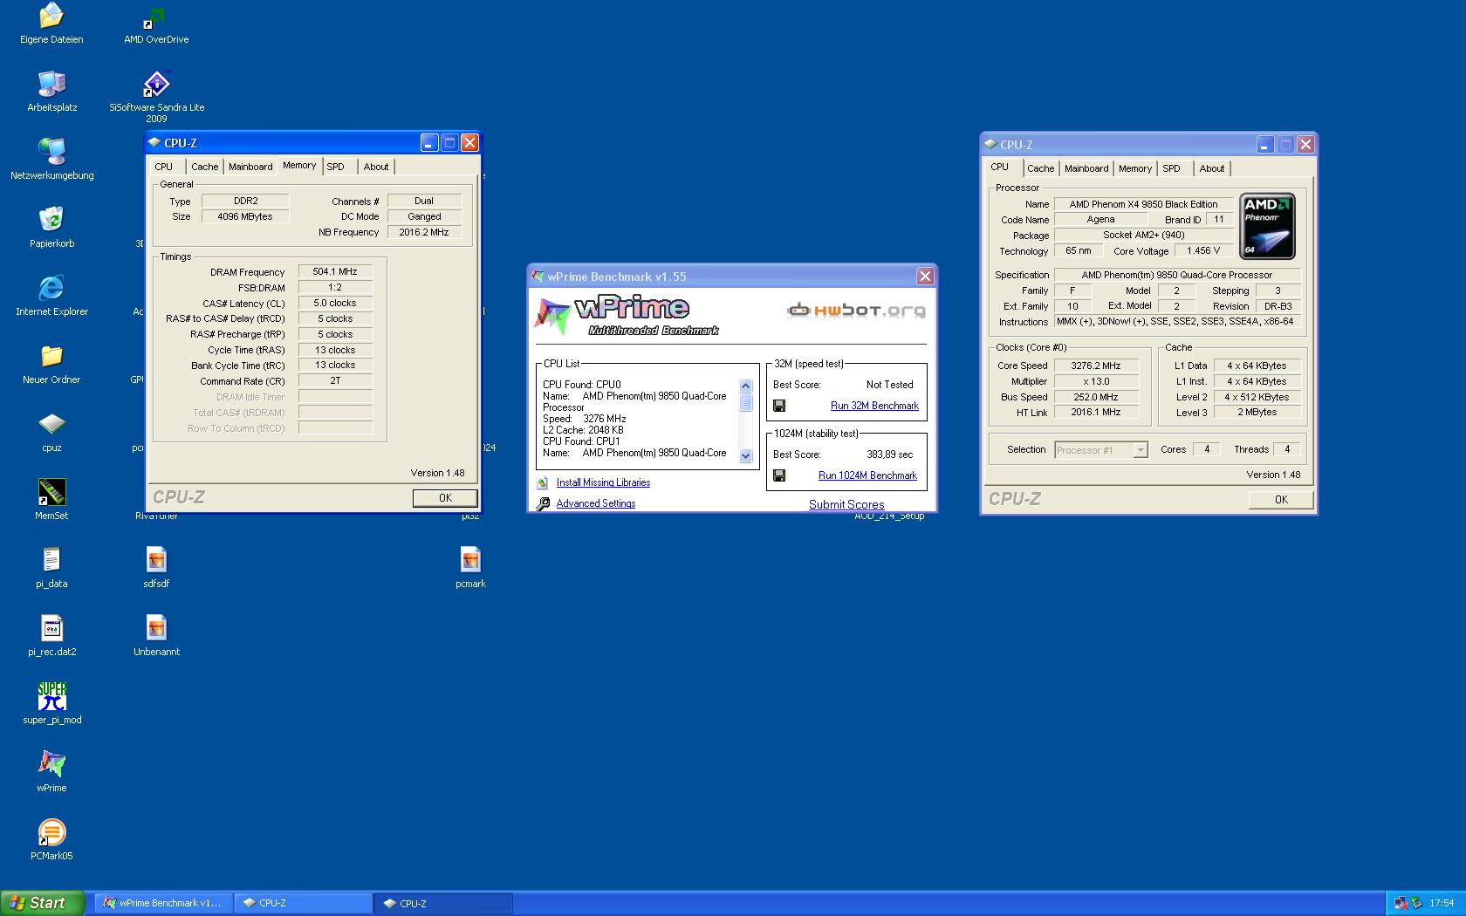Open About tab in left CPU-Z

376,167
